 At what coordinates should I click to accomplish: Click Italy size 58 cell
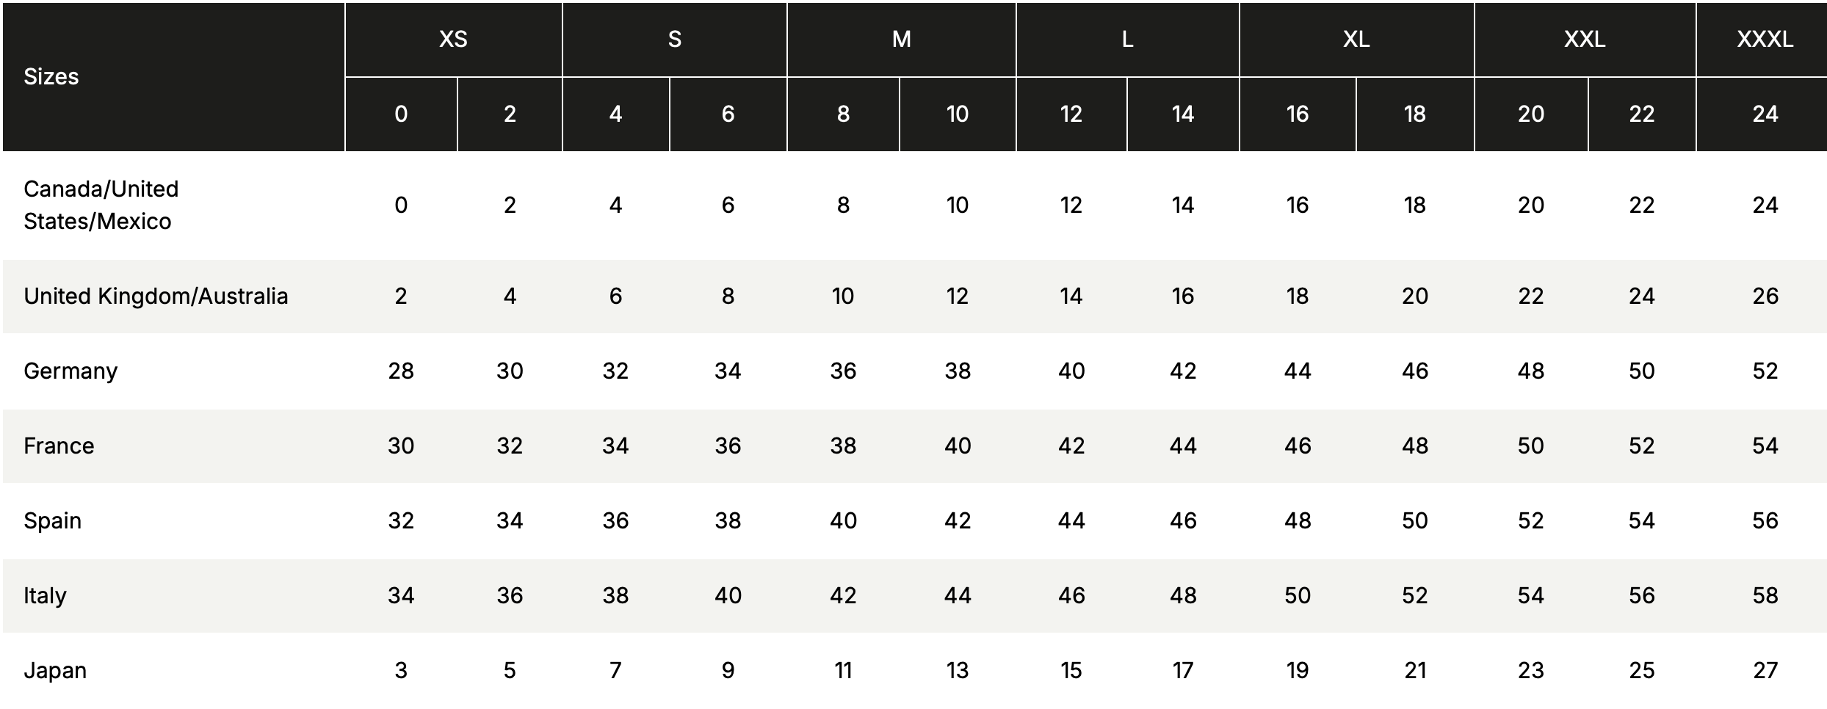[x=1765, y=595]
